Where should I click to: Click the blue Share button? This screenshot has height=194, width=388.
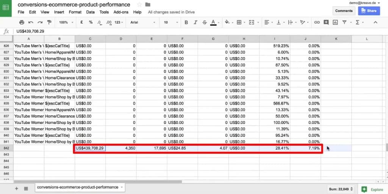click(x=369, y=11)
